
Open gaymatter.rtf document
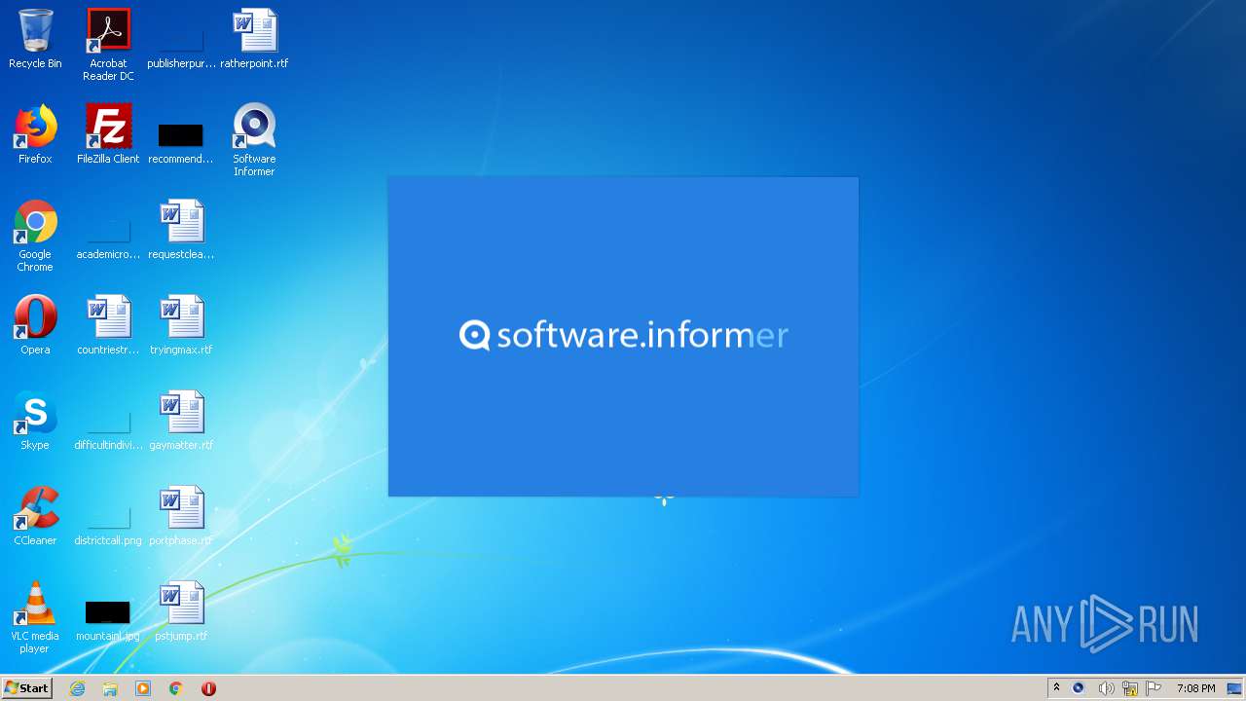(x=181, y=421)
